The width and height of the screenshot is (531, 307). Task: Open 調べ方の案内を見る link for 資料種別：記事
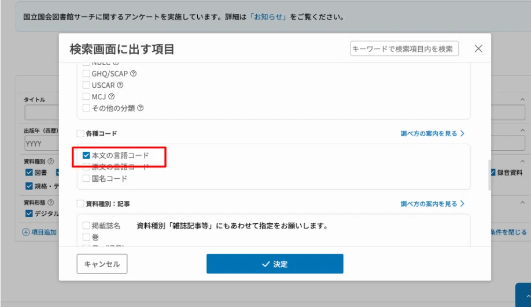point(432,204)
